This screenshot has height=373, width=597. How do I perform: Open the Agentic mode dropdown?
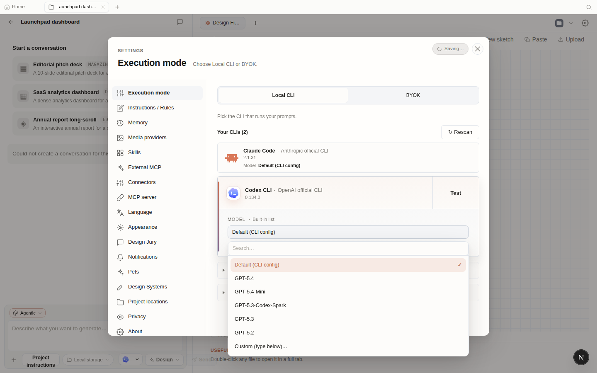tap(27, 313)
